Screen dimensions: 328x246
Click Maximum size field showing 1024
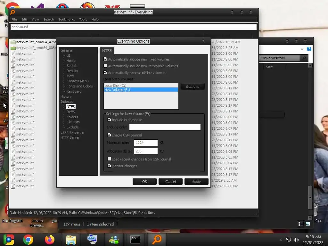146,143
